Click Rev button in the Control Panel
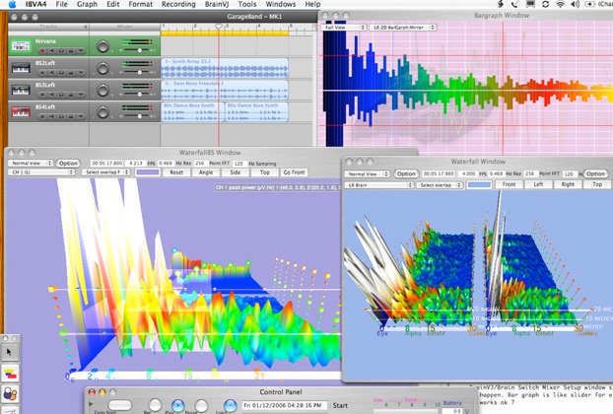This screenshot has width=613, height=414. (x=155, y=406)
